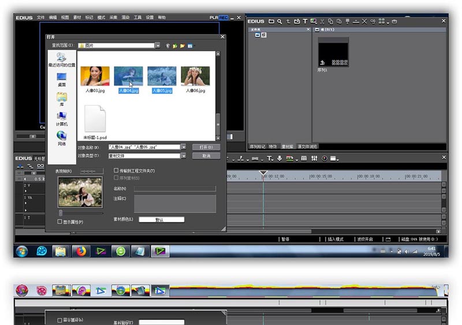Select the 人像06.jpg thumbnail

[195, 77]
